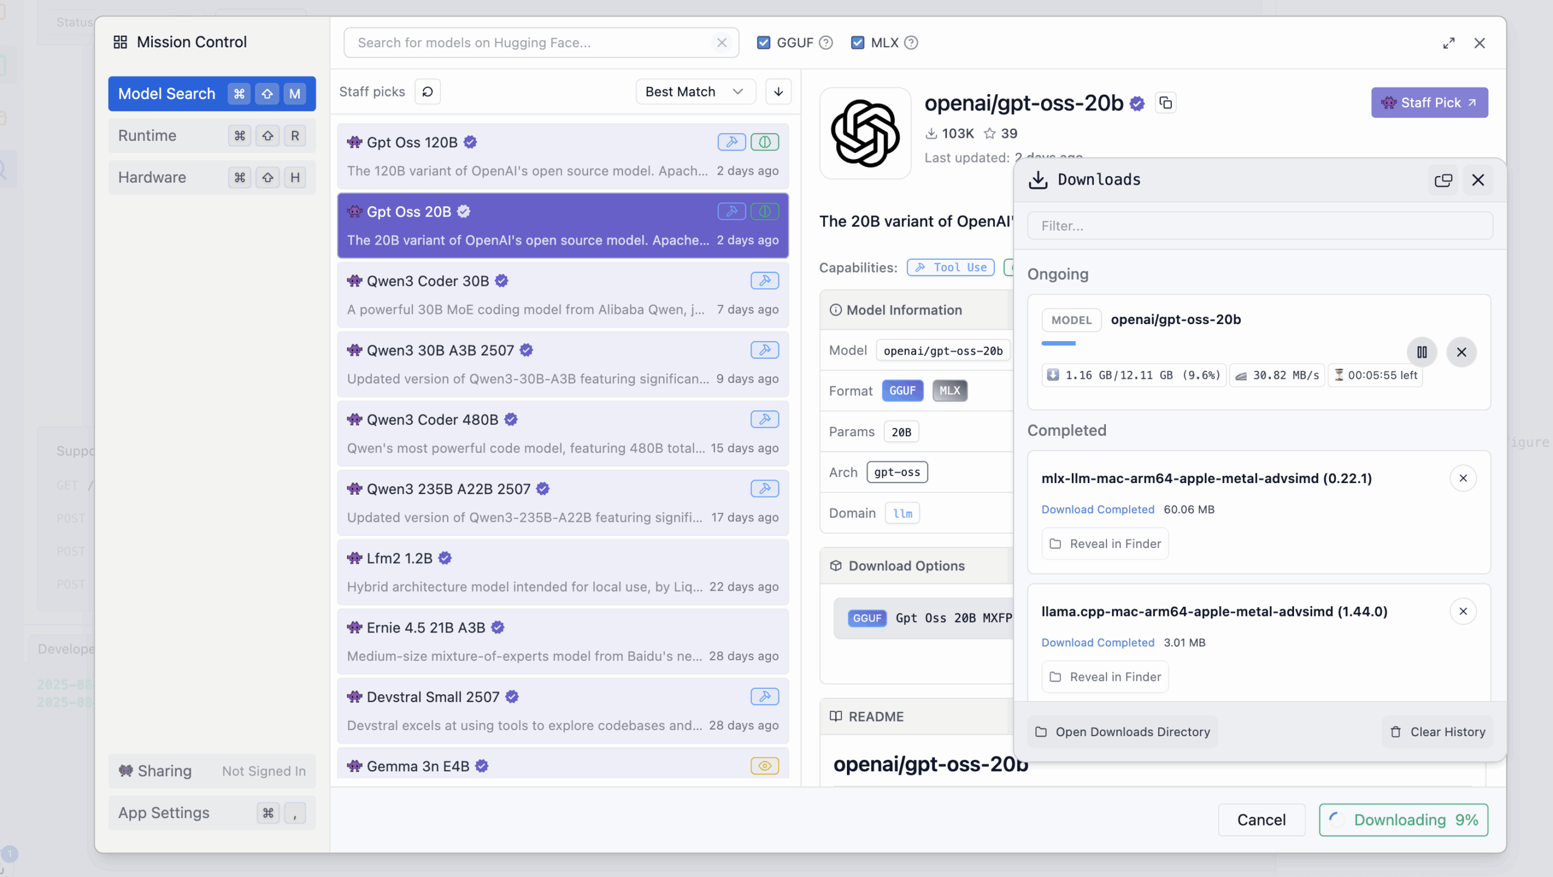
Task: Cancel the ongoing gpt-oss-20b download
Action: coord(1461,352)
